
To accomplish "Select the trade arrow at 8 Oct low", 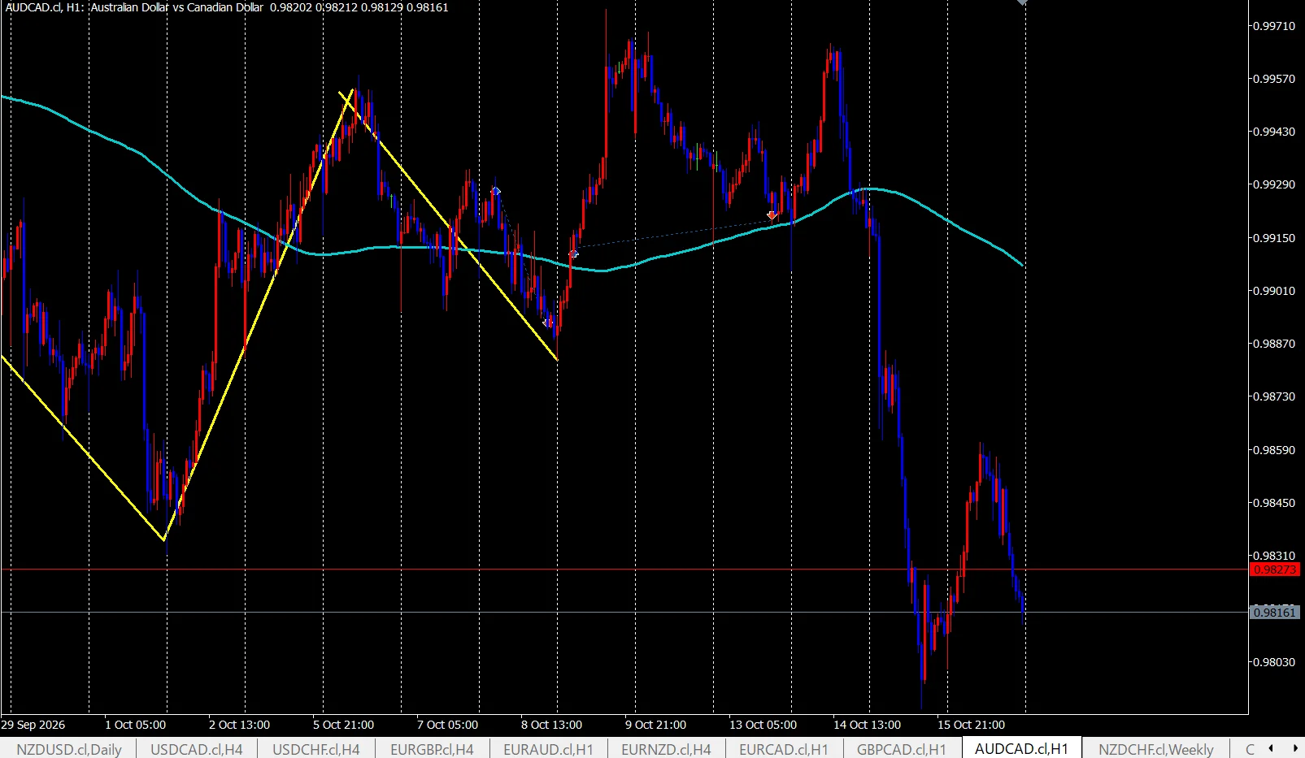I will pyautogui.click(x=548, y=323).
